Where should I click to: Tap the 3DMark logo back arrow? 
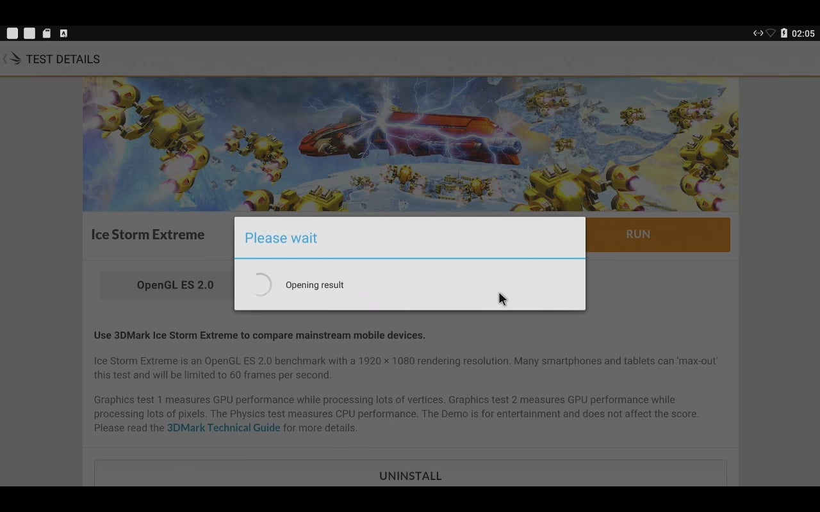point(12,59)
